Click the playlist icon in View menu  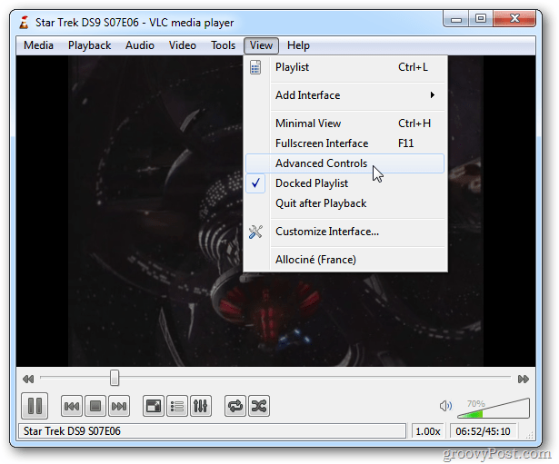click(x=255, y=67)
